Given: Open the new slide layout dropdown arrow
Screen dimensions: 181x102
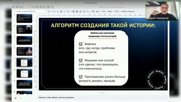Looking at the screenshot, I should tap(51, 11).
